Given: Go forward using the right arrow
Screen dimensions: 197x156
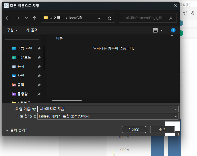Looking at the screenshot, I should pyautogui.click(x=18, y=18).
